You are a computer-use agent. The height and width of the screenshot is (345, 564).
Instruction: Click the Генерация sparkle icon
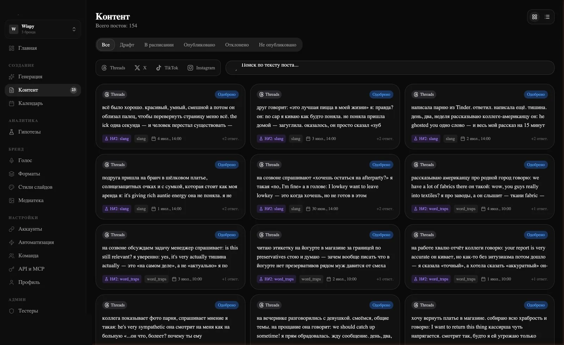click(12, 76)
